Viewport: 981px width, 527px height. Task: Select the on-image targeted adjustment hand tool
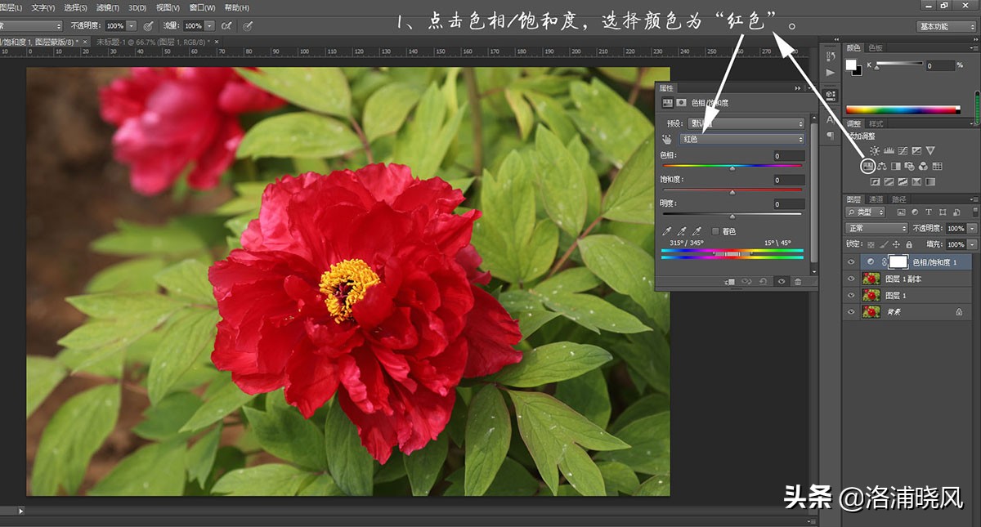pyautogui.click(x=666, y=140)
